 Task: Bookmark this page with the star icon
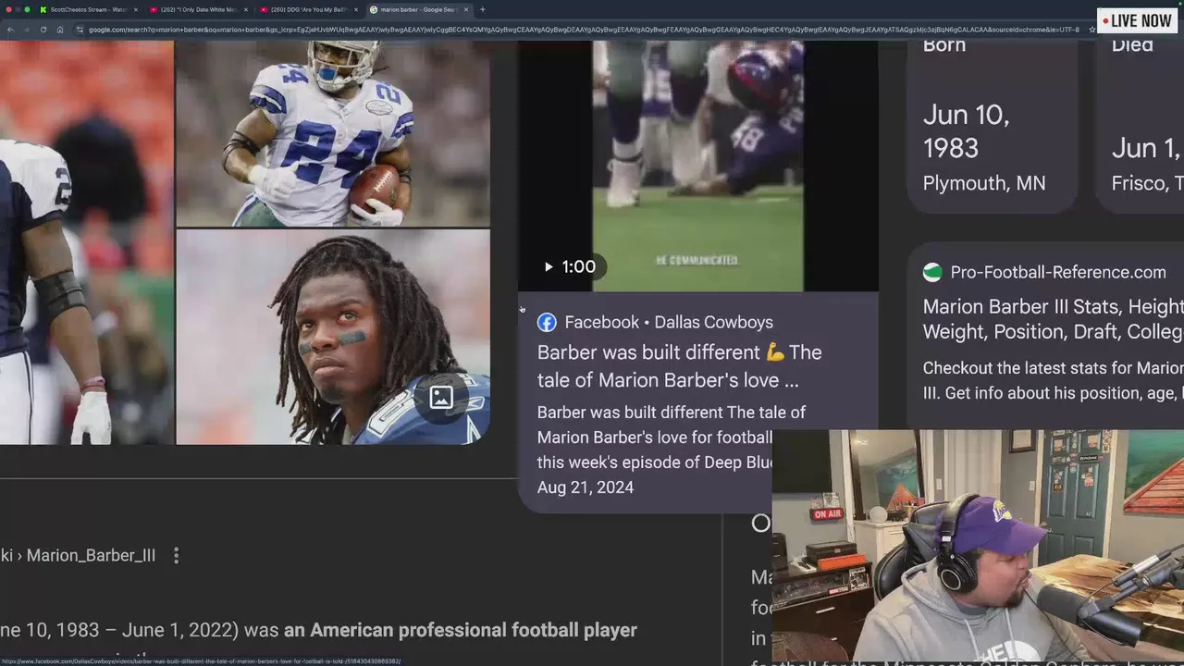[1091, 30]
